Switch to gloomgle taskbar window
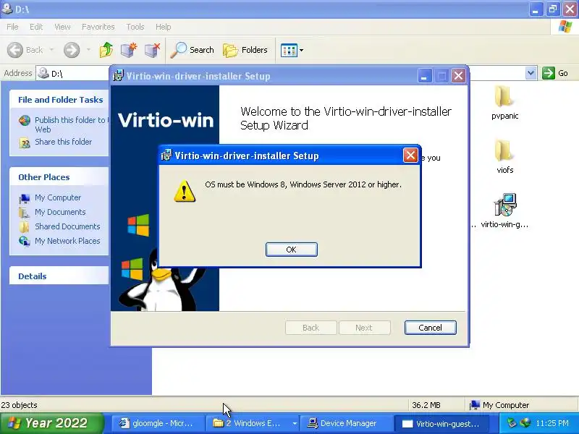 [x=158, y=423]
